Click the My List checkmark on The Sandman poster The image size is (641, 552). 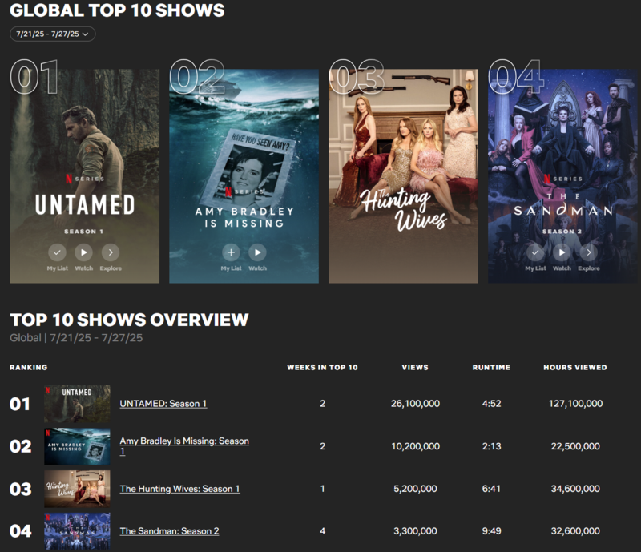tap(535, 252)
